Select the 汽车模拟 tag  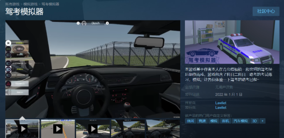pos(240,121)
